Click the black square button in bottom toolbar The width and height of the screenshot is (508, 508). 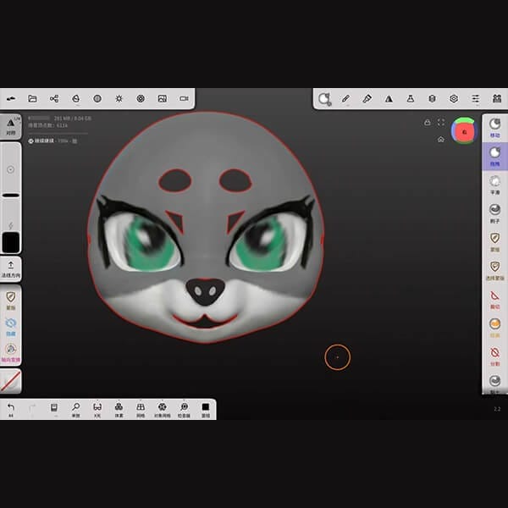206,410
